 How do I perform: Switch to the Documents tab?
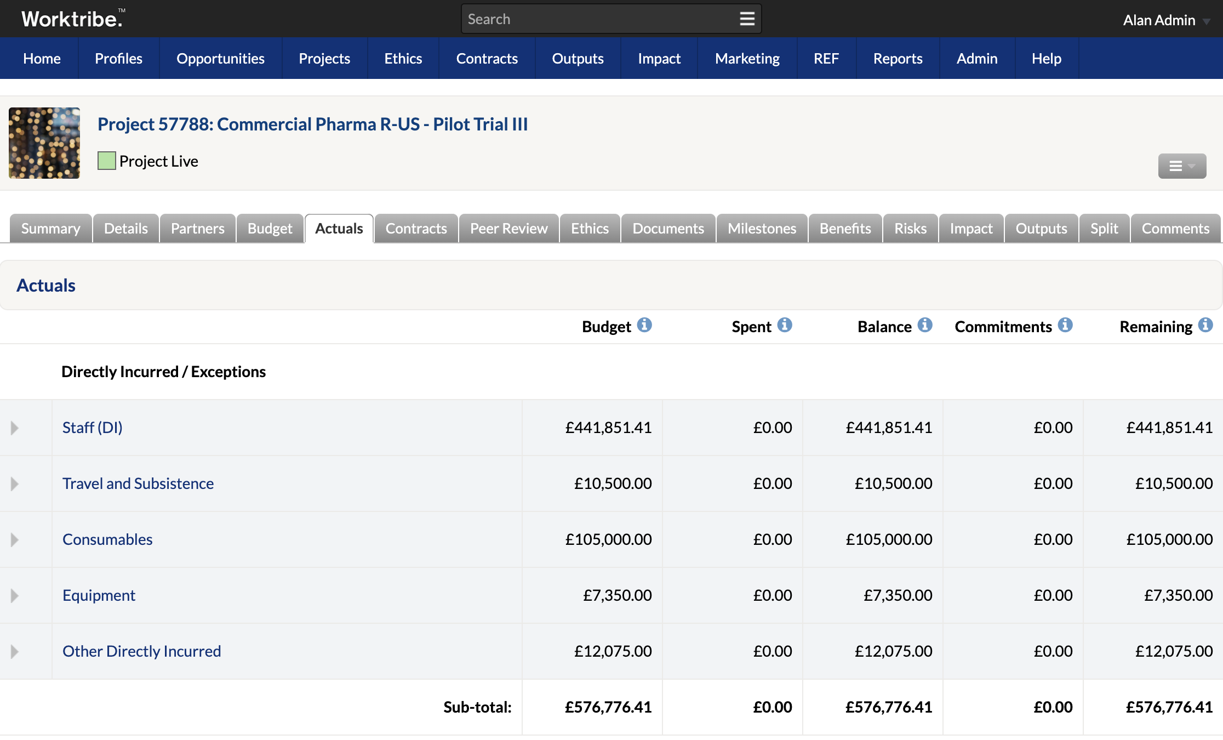click(x=668, y=228)
